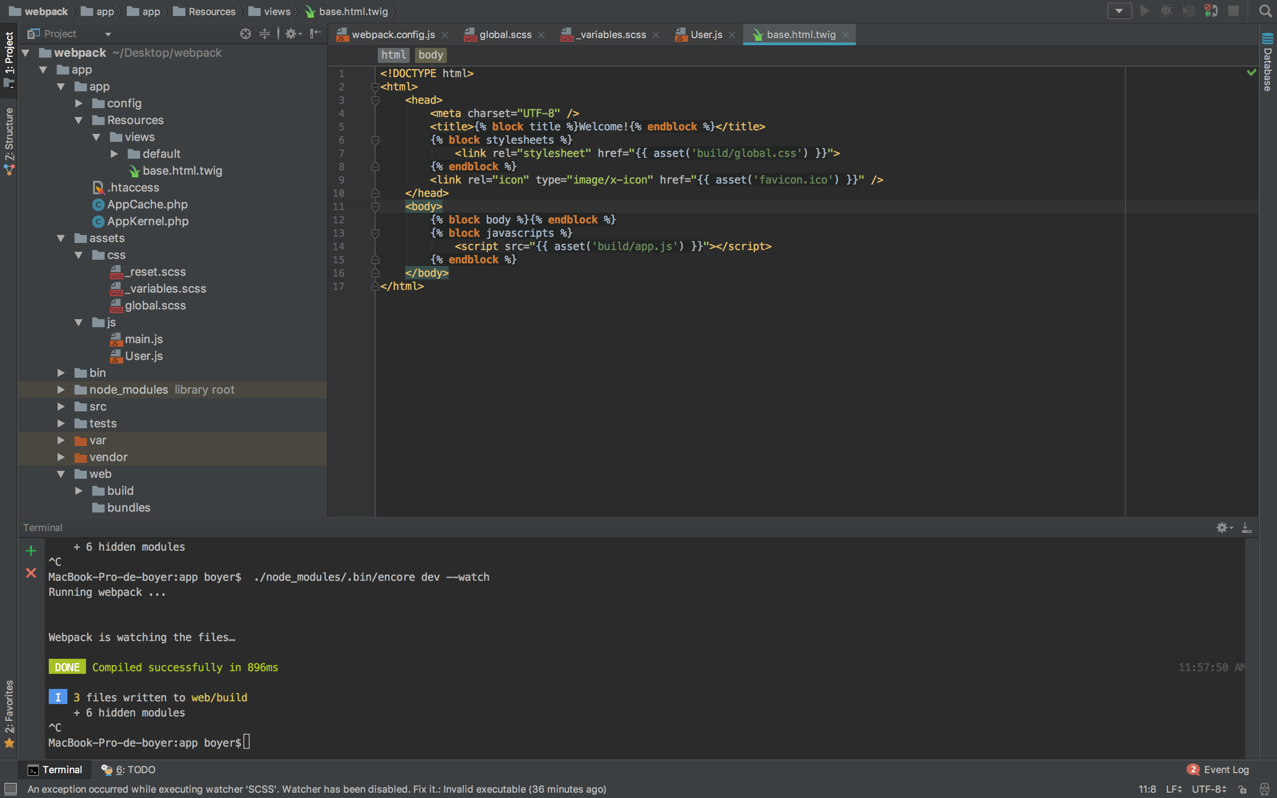The height and width of the screenshot is (798, 1277).
Task: Click the body breadcrumb
Action: [431, 55]
